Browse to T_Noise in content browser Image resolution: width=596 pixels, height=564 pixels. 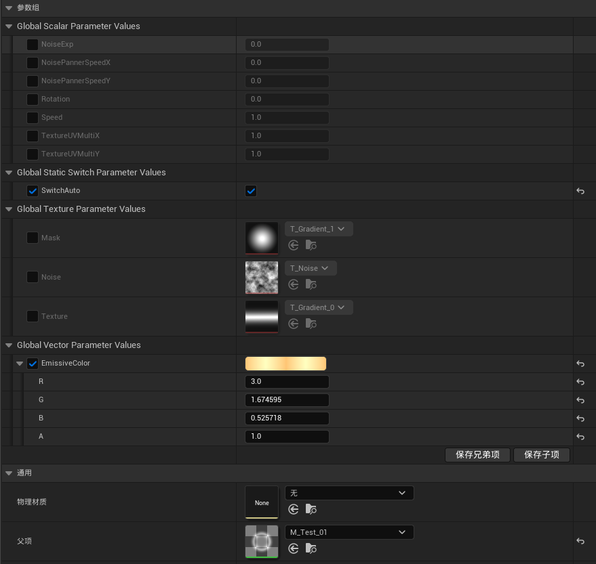tap(311, 284)
